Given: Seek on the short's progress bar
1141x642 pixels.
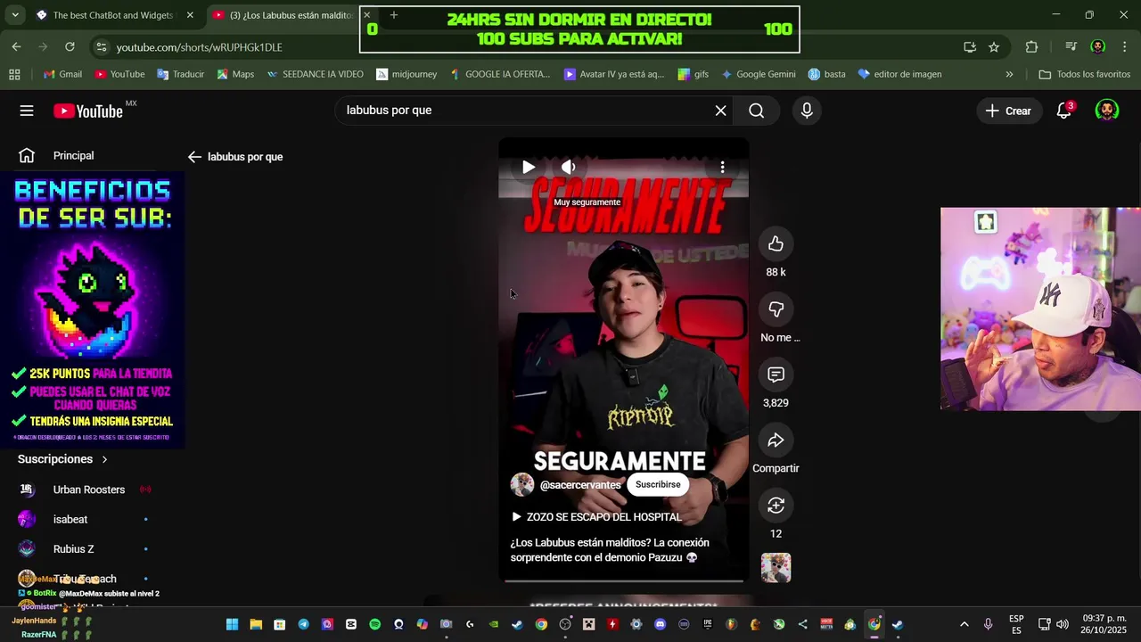Looking at the screenshot, I should (x=624, y=580).
